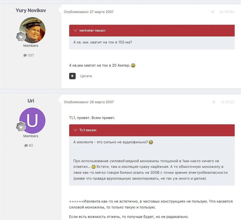Click the 'Цитата' quote link
Viewport: 241px width, 220px height.
click(86, 76)
